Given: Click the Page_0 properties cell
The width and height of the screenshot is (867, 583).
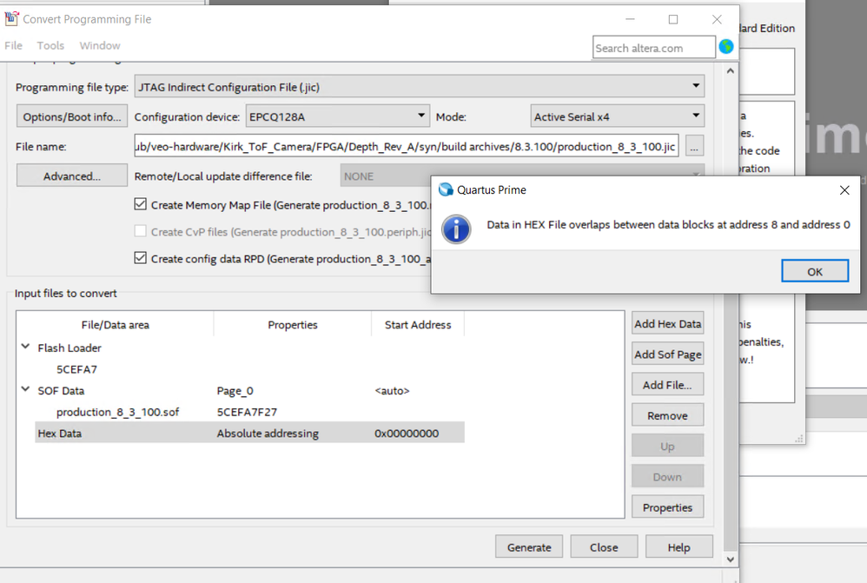Looking at the screenshot, I should tap(235, 390).
